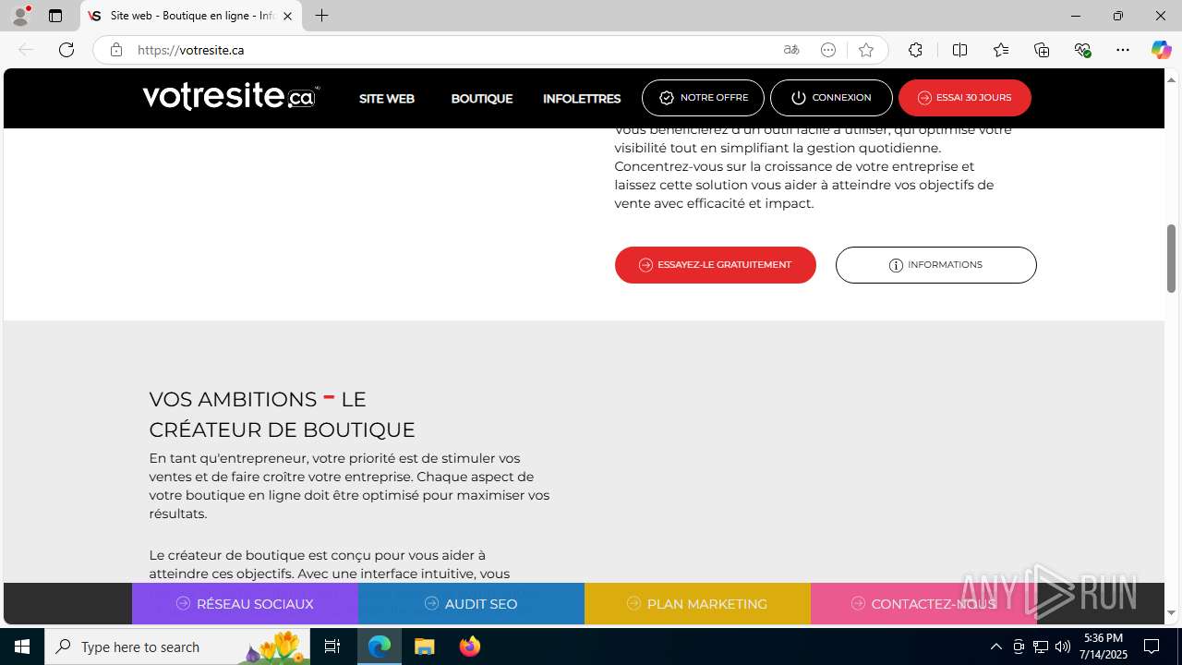Open Settings and more menu
This screenshot has width=1182, height=665.
tap(1123, 50)
